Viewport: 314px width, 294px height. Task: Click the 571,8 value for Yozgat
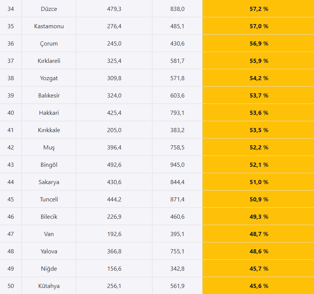pos(177,78)
